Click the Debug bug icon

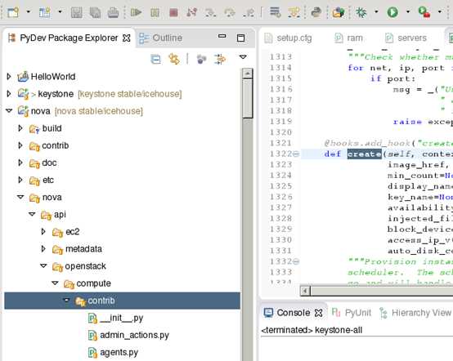pos(361,12)
